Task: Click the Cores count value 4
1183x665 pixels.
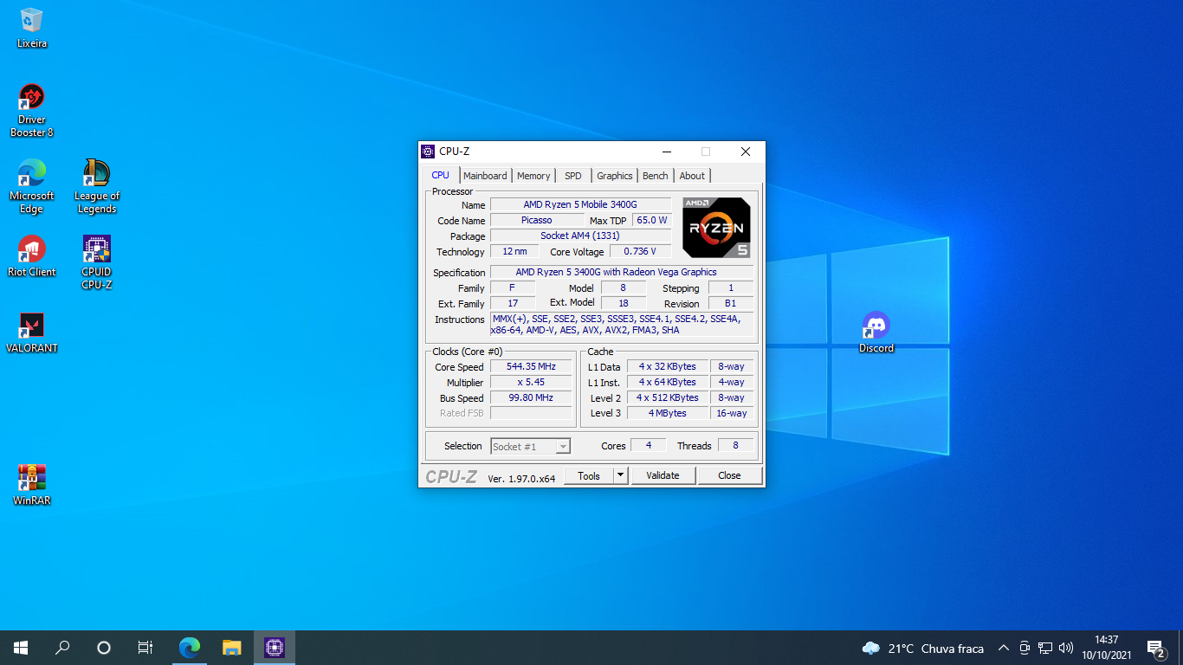Action: 648,445
